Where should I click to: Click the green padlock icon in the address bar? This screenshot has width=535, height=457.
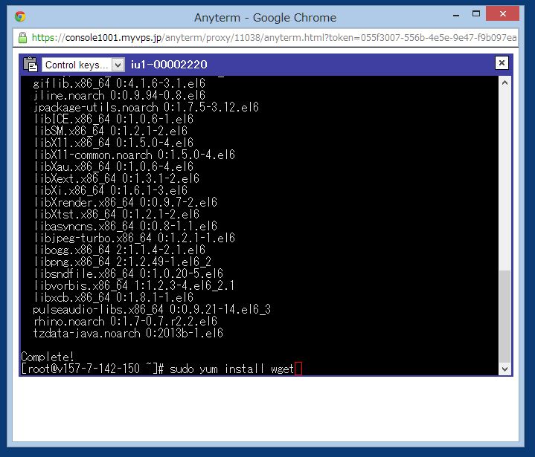pyautogui.click(x=22, y=37)
